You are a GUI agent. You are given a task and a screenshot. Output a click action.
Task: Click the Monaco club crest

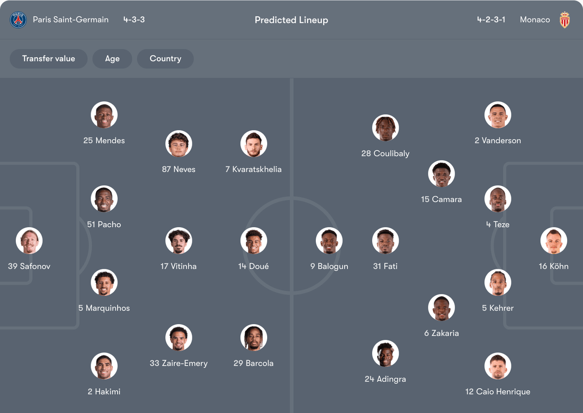565,20
